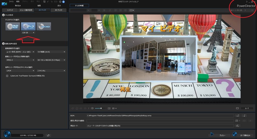Viewport: 257px width, 139px height.
Task: Go to the 出力 module
Action: (59, 6)
